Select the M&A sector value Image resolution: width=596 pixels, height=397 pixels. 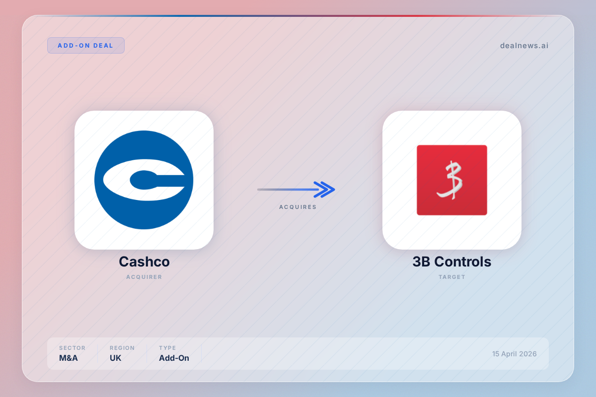(x=69, y=358)
